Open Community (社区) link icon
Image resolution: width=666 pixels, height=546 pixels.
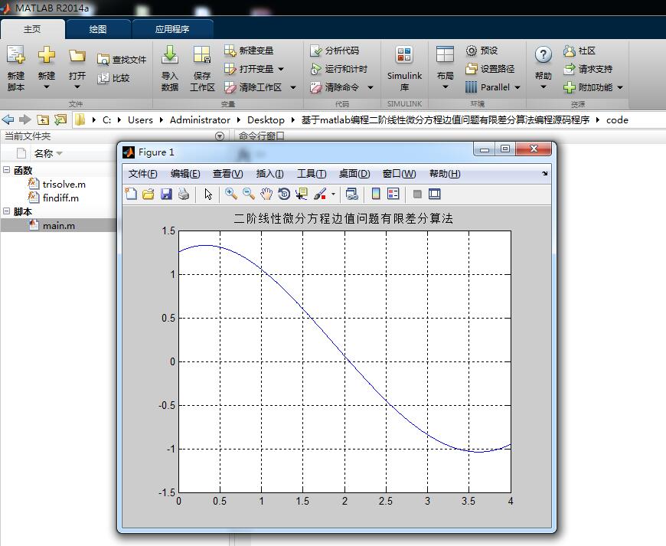point(569,51)
